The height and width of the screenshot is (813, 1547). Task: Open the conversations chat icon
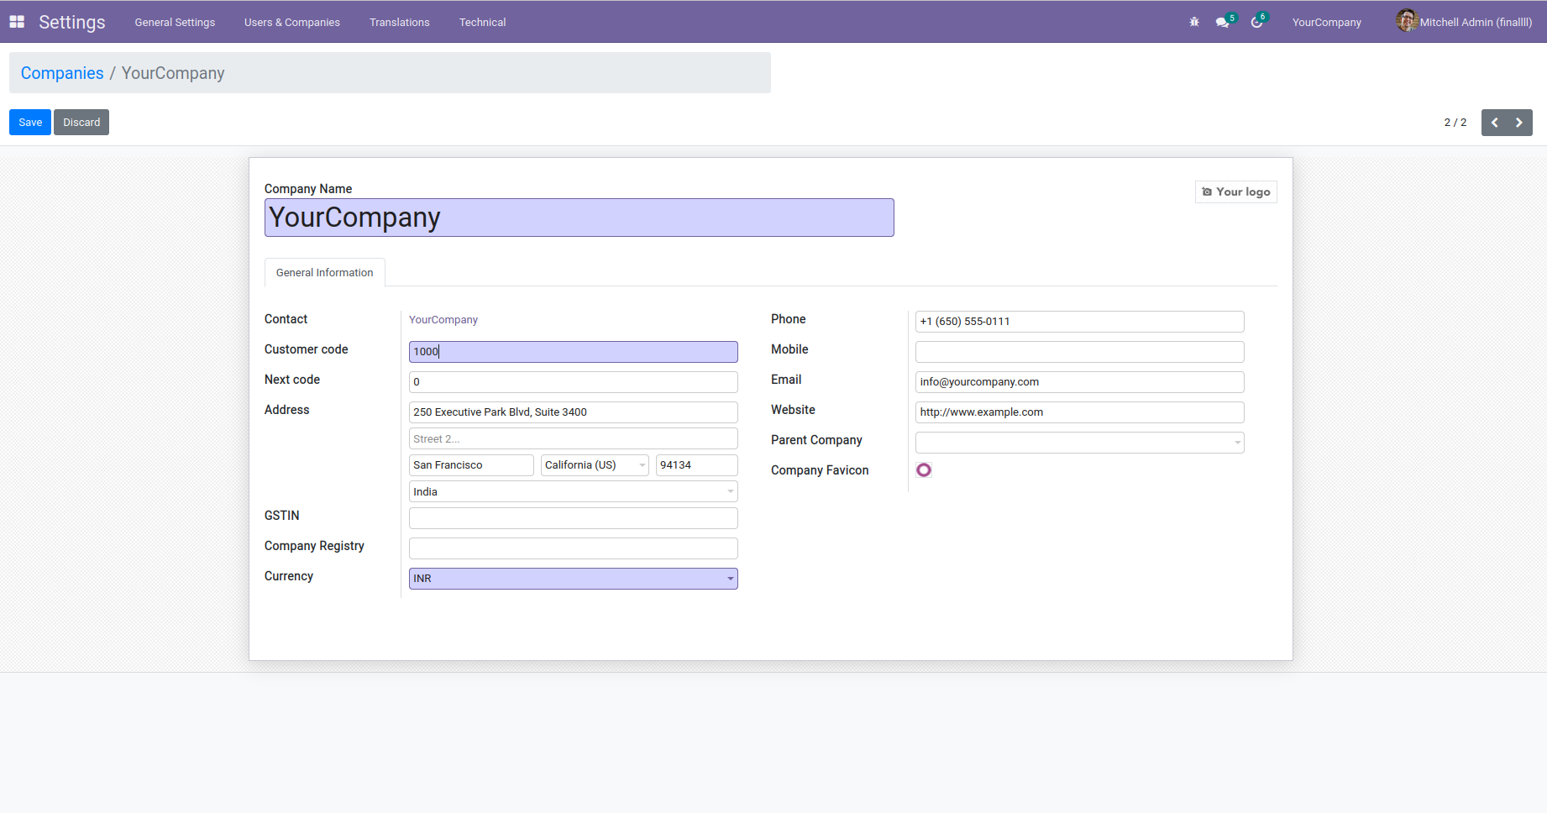click(1222, 23)
